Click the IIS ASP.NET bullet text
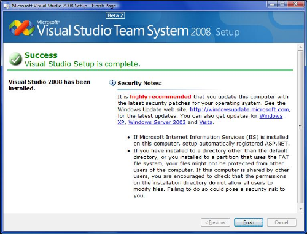307x234 pixels. coord(211,140)
